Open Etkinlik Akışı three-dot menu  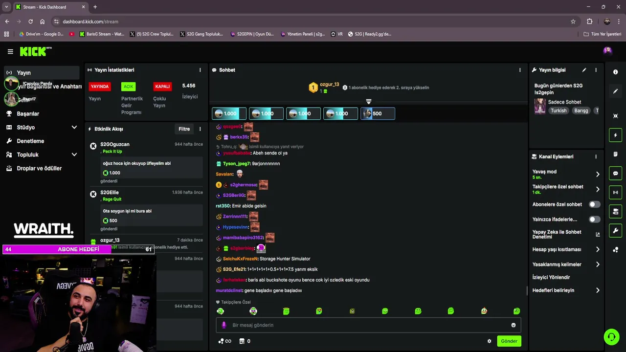200,129
